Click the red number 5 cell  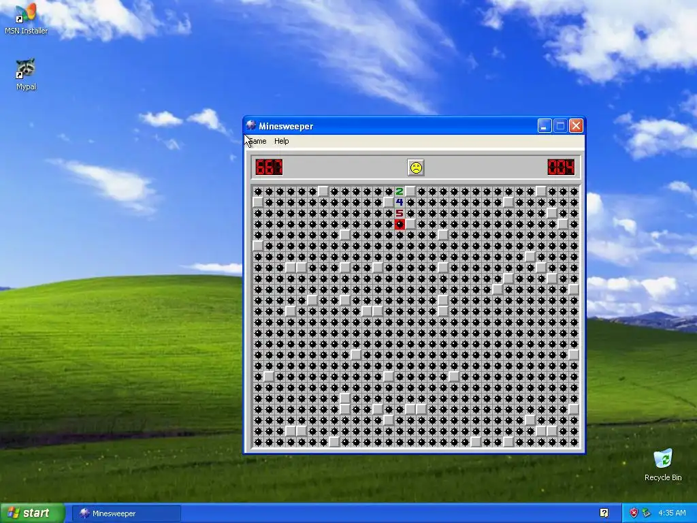click(400, 213)
